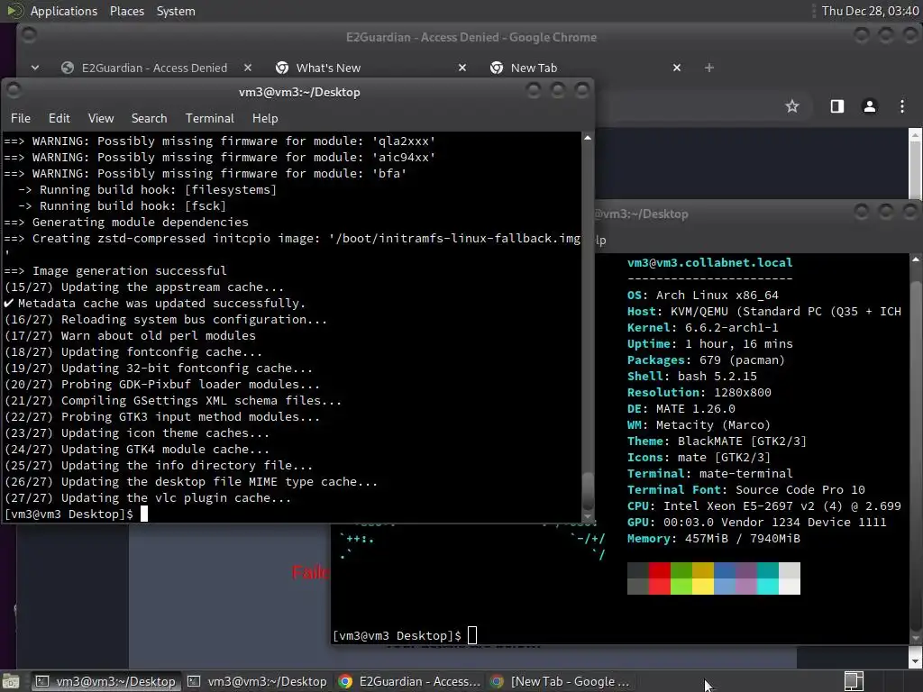
Task: Open the Search menu in front terminal
Action: (x=149, y=118)
